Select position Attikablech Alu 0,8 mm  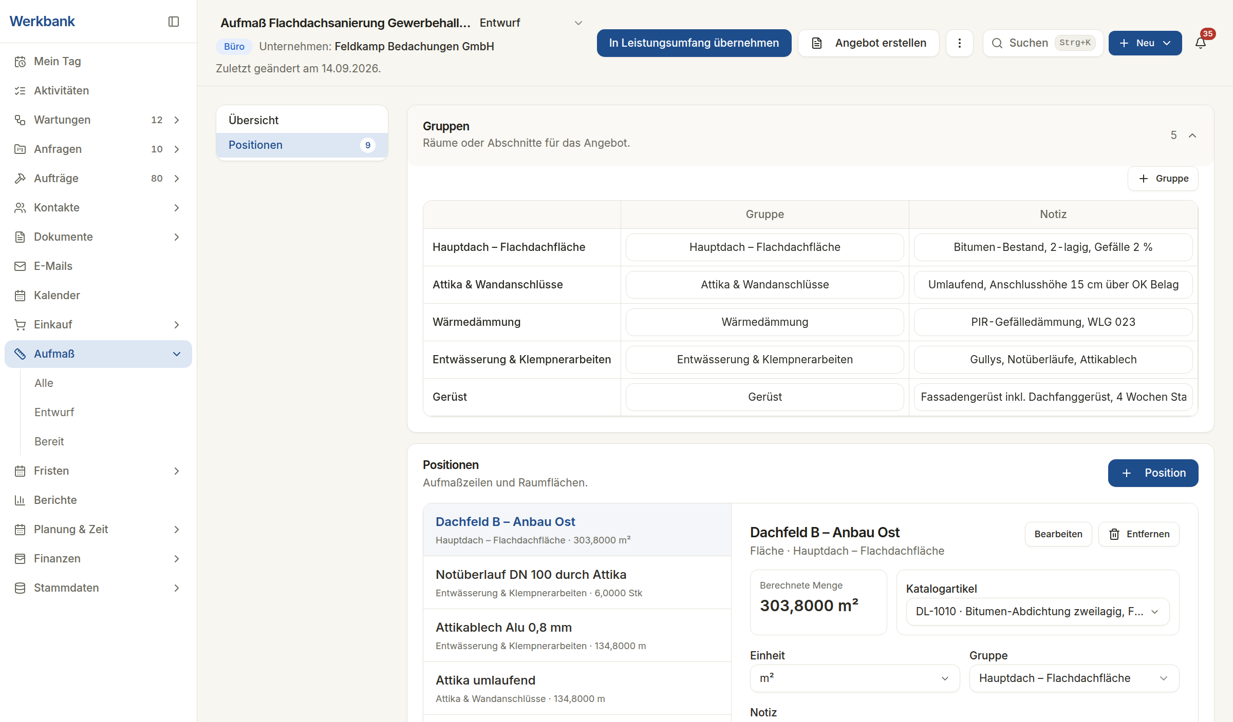577,636
